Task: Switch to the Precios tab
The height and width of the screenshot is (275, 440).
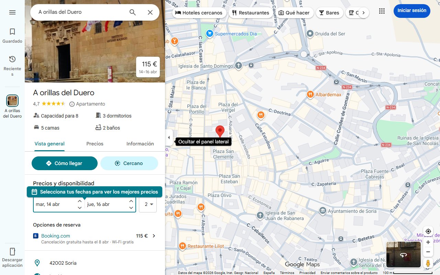Action: click(95, 144)
